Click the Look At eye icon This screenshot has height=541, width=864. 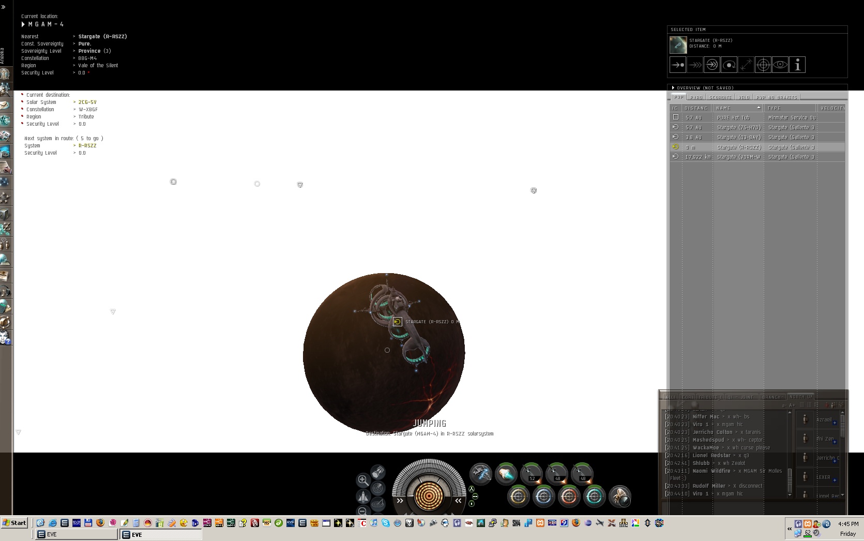[x=780, y=65]
